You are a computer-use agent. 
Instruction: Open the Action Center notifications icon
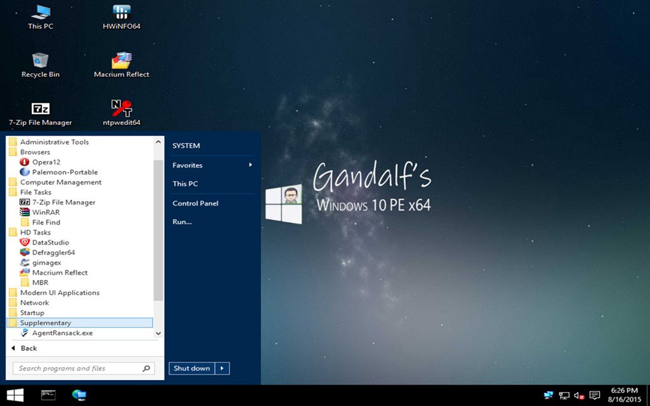595,396
